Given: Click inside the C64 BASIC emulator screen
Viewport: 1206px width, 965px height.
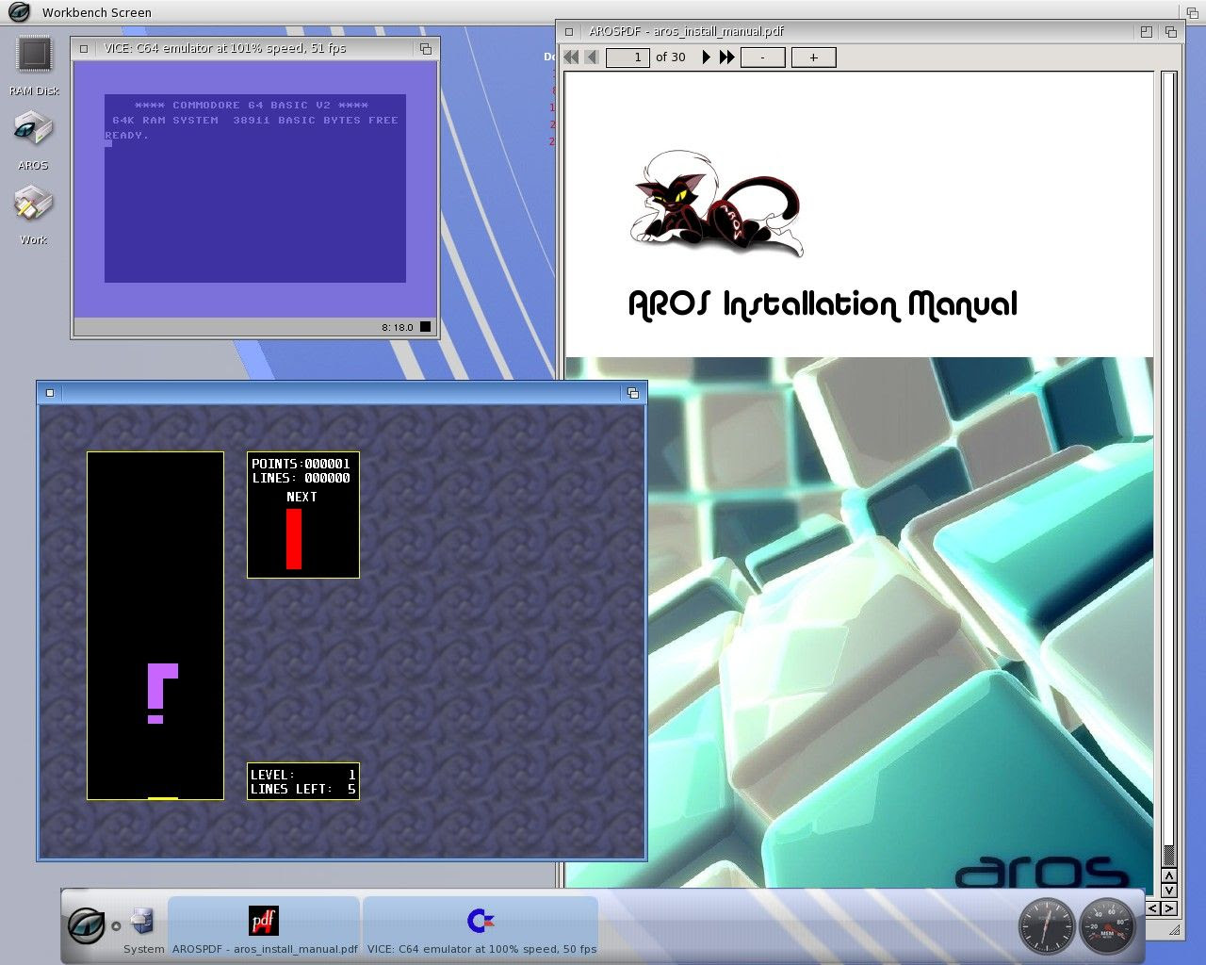Looking at the screenshot, I should [255, 188].
